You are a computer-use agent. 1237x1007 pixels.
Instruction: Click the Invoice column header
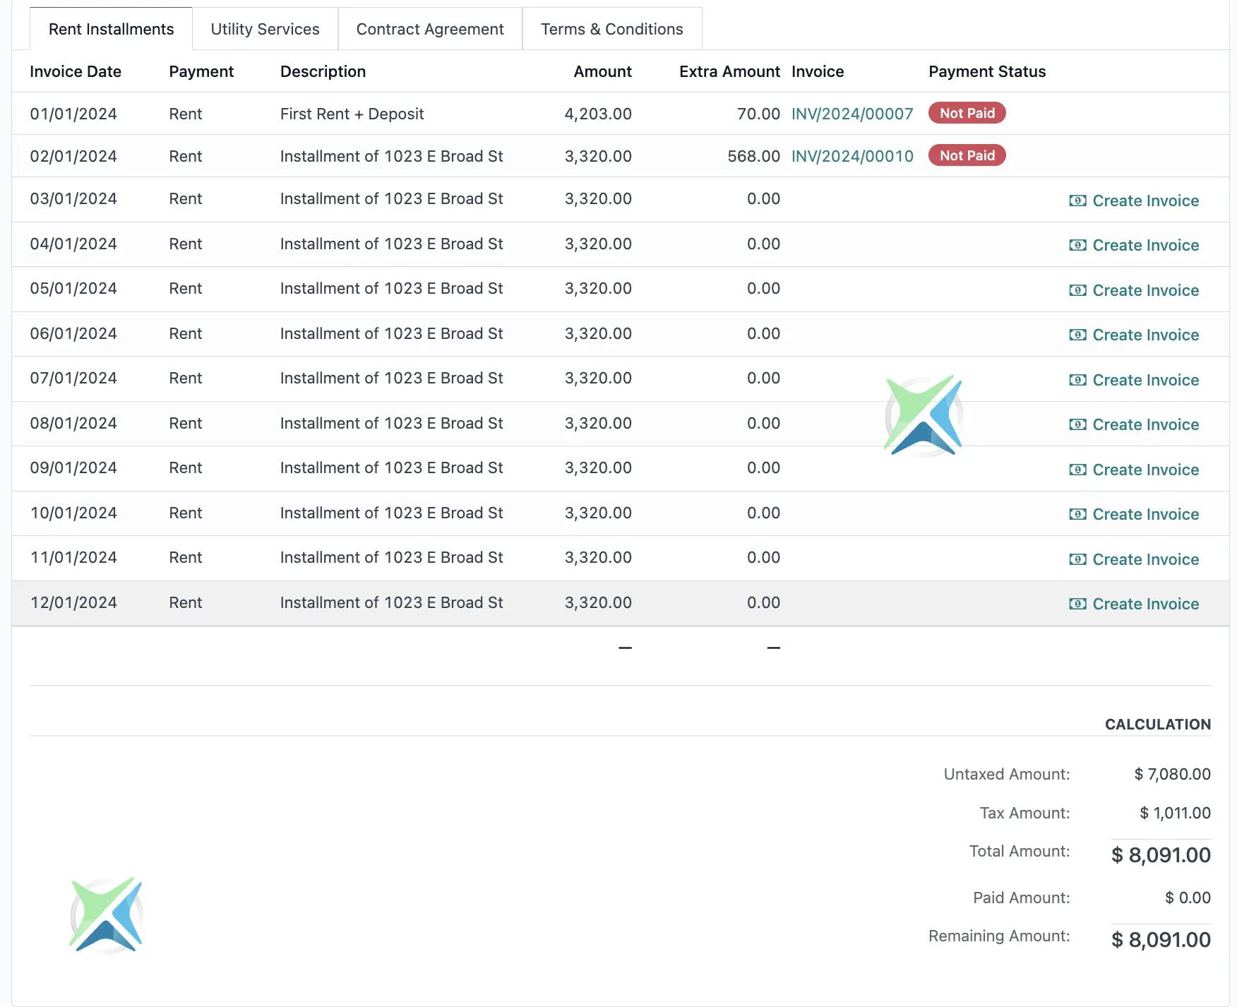click(818, 71)
